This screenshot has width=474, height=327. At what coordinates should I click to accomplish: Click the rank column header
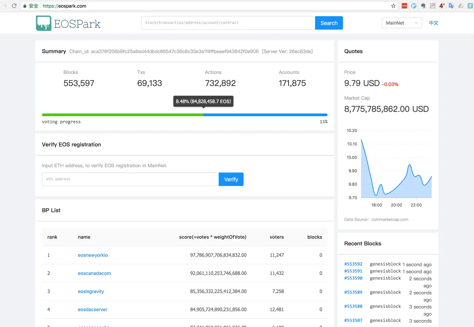(52, 237)
